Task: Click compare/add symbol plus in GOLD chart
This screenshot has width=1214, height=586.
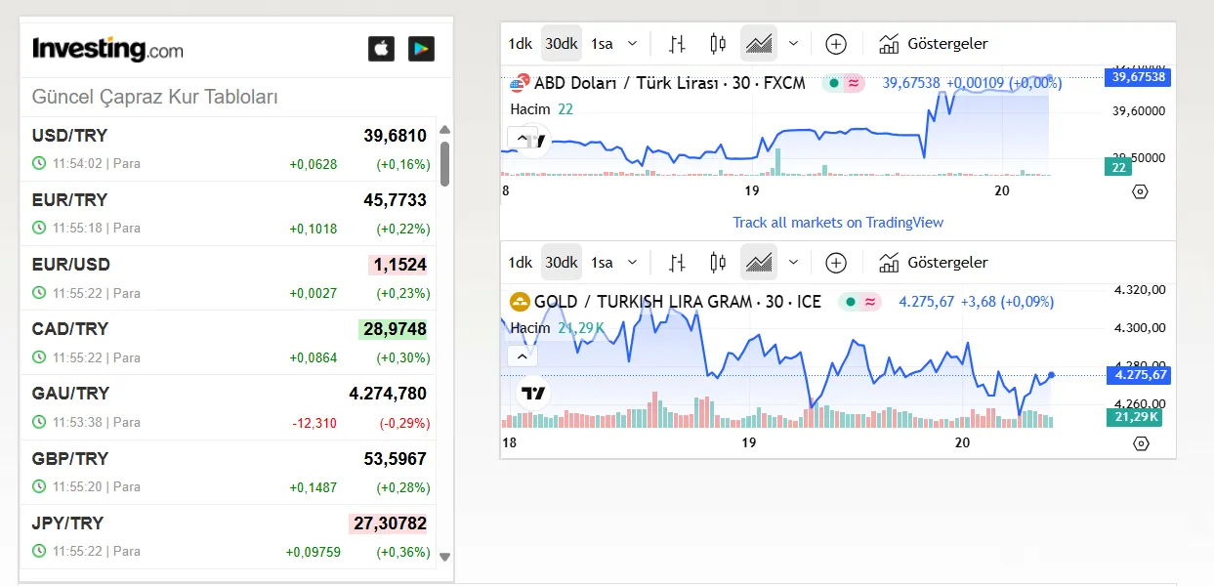Action: (836, 262)
